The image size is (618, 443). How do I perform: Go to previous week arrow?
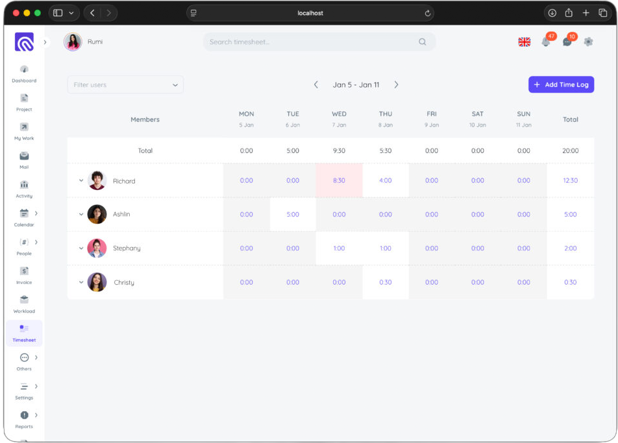coord(315,85)
